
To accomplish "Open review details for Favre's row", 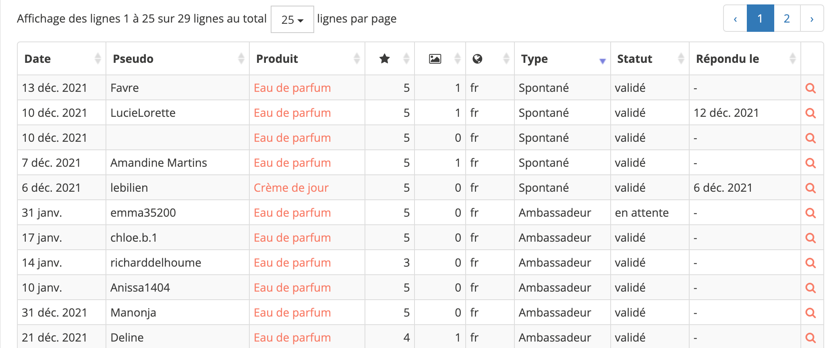I will pos(810,88).
